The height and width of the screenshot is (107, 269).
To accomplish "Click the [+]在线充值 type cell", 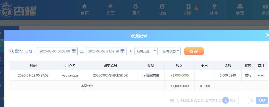I will (151, 75).
